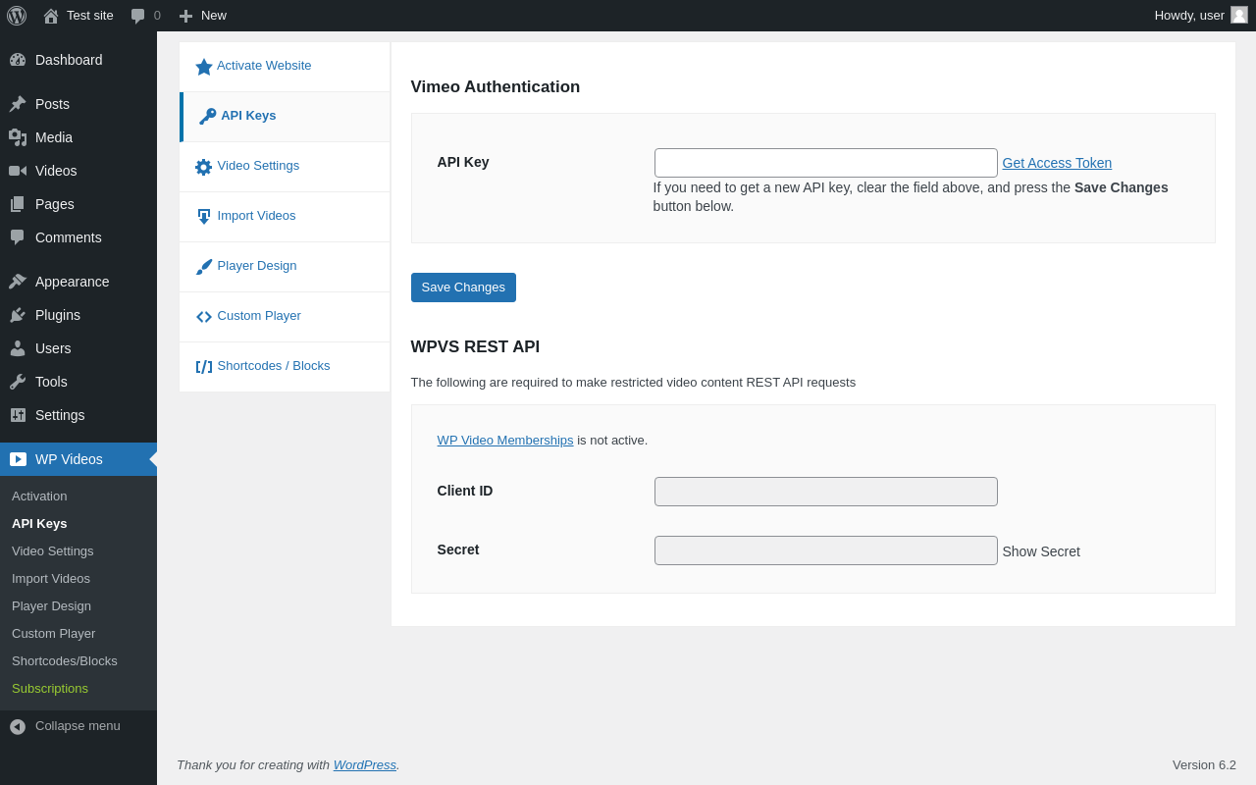
Task: Click the Test site admin bar text
Action: click(x=90, y=16)
